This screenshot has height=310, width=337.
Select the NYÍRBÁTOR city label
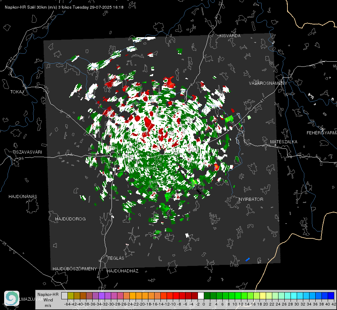click(251, 199)
